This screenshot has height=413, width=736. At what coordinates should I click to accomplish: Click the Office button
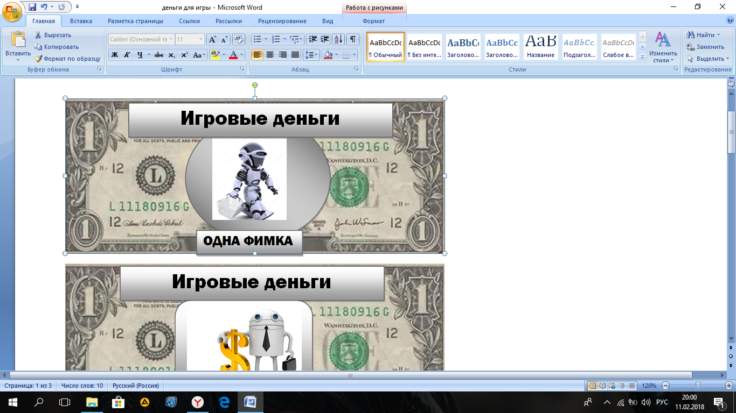pos(12,12)
